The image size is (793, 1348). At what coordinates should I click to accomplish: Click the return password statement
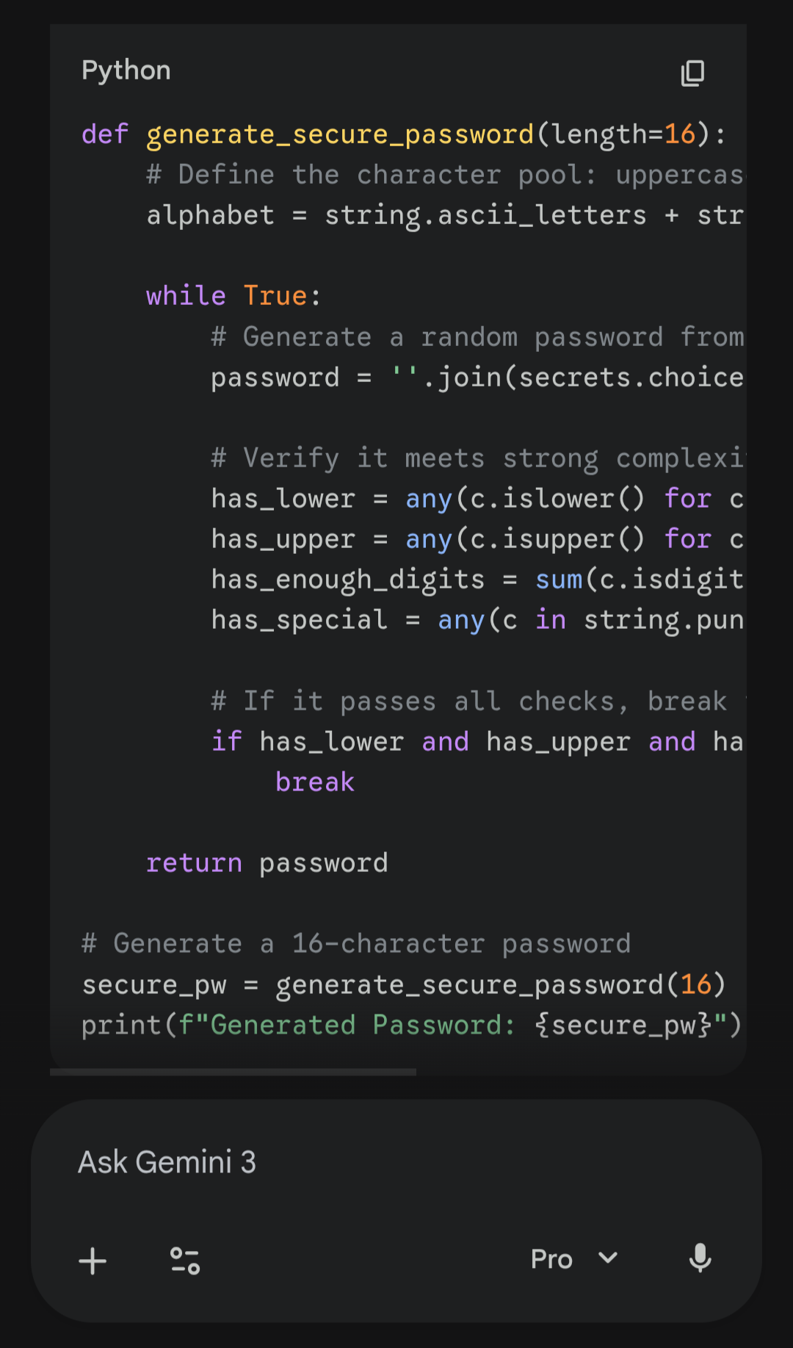pos(267,863)
